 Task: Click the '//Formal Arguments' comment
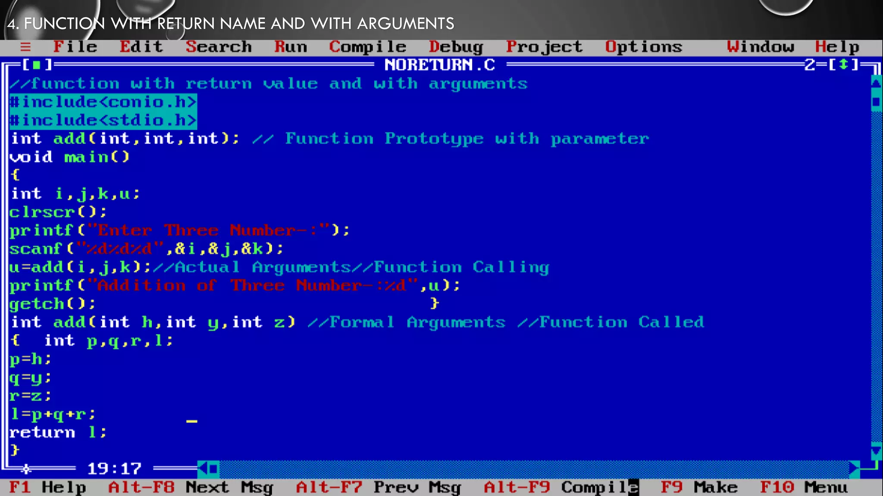[407, 322]
